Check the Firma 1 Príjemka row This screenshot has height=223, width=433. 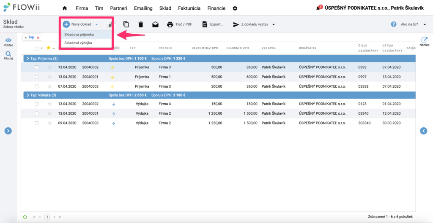(37, 77)
